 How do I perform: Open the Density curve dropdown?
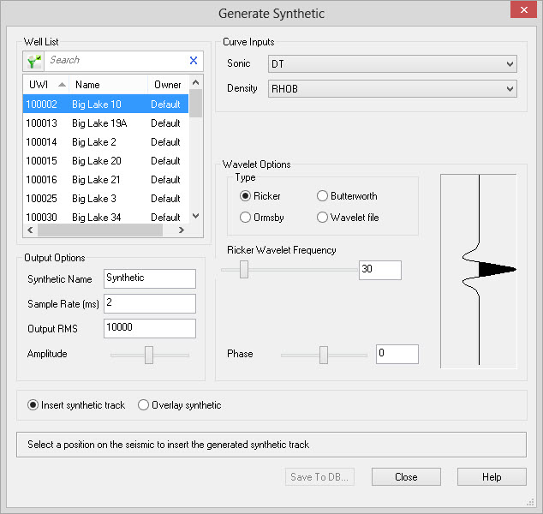click(392, 88)
